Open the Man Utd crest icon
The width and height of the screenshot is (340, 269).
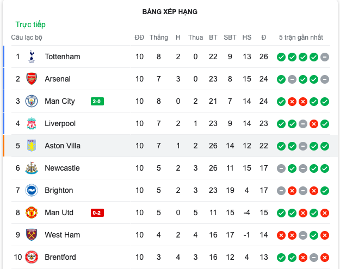(x=32, y=212)
